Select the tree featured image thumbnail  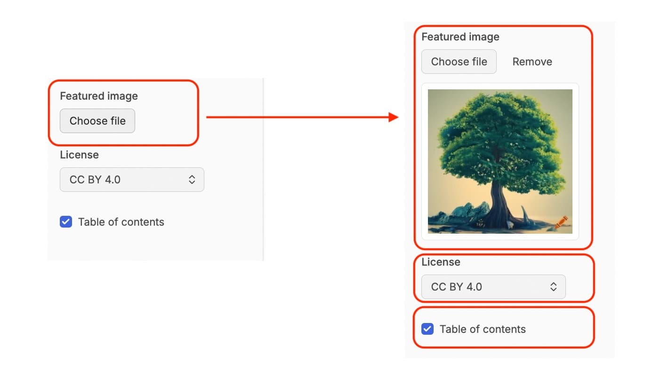click(x=500, y=161)
